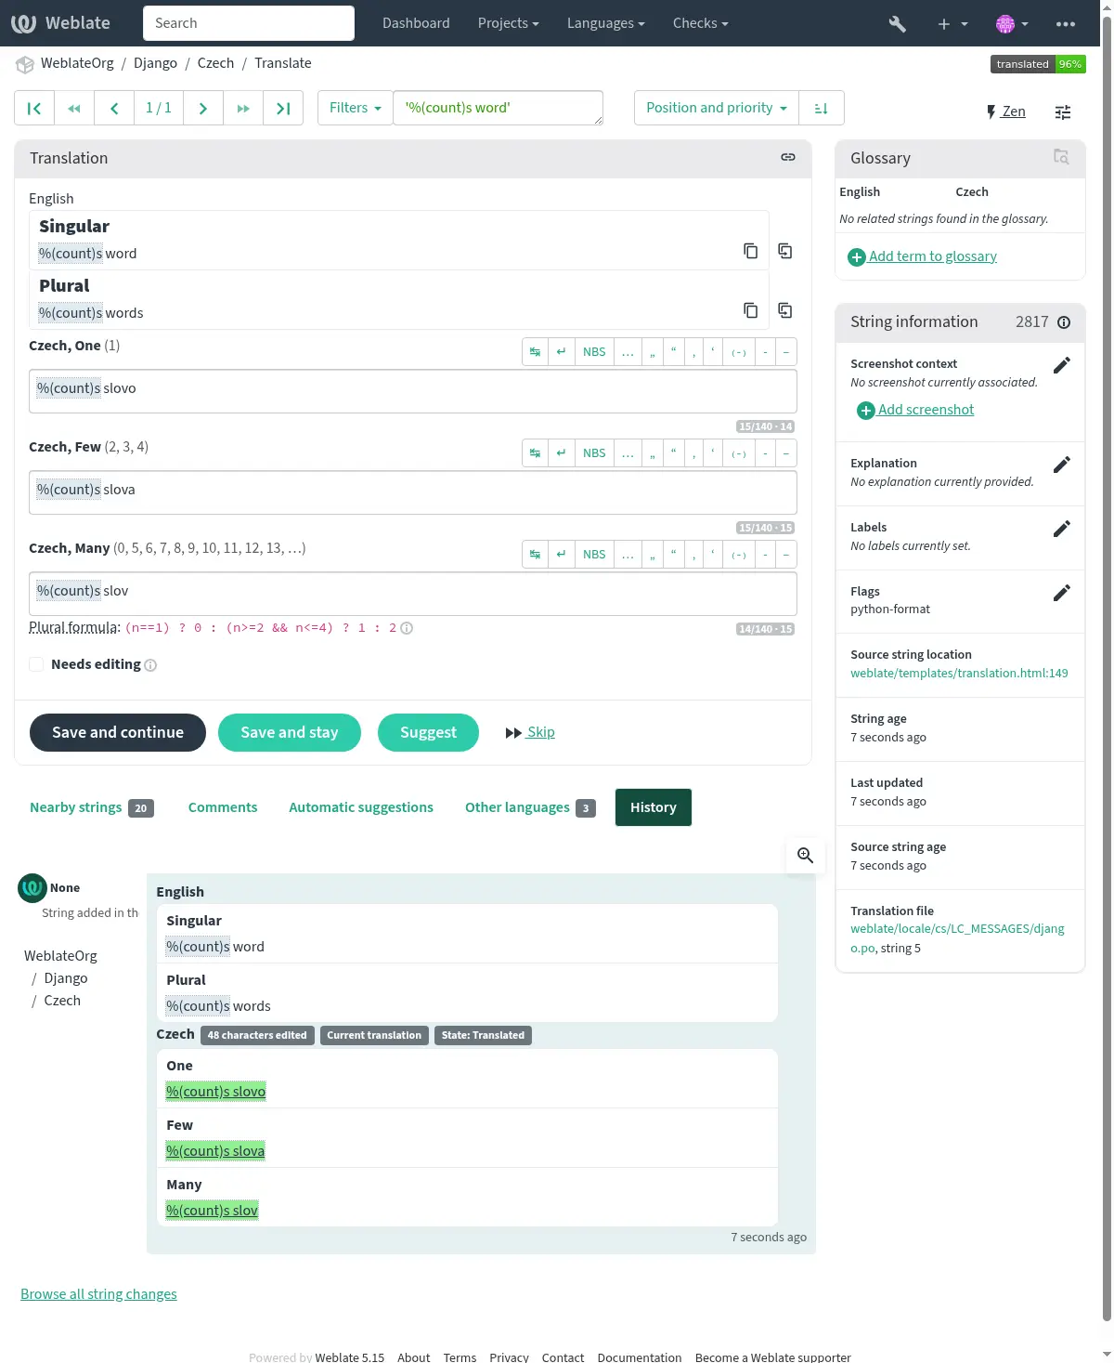
Task: Insert newline character for Czech Few
Action: (562, 453)
